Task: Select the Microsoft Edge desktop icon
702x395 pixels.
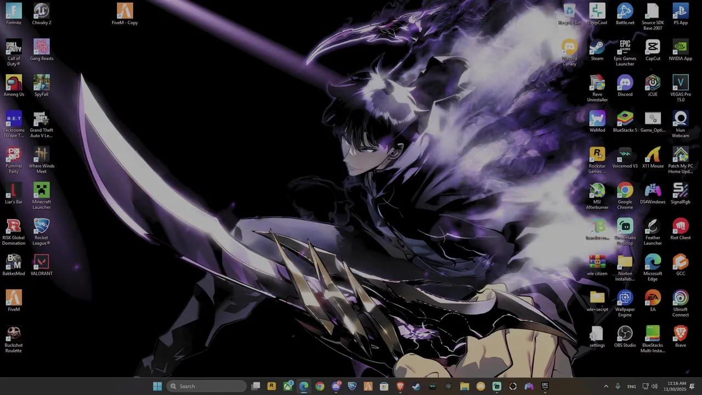Action: point(653,268)
